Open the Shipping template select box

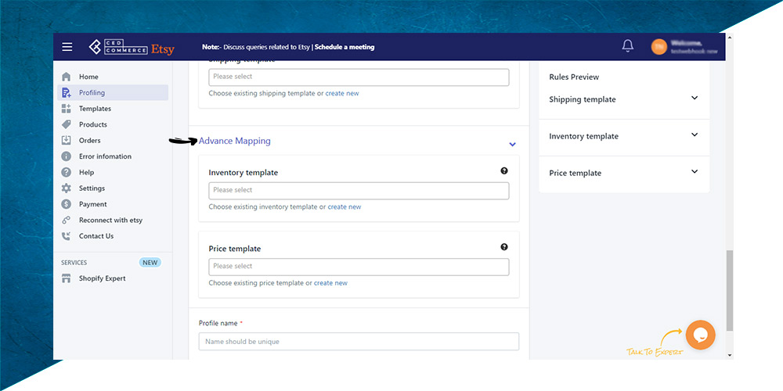pos(359,77)
